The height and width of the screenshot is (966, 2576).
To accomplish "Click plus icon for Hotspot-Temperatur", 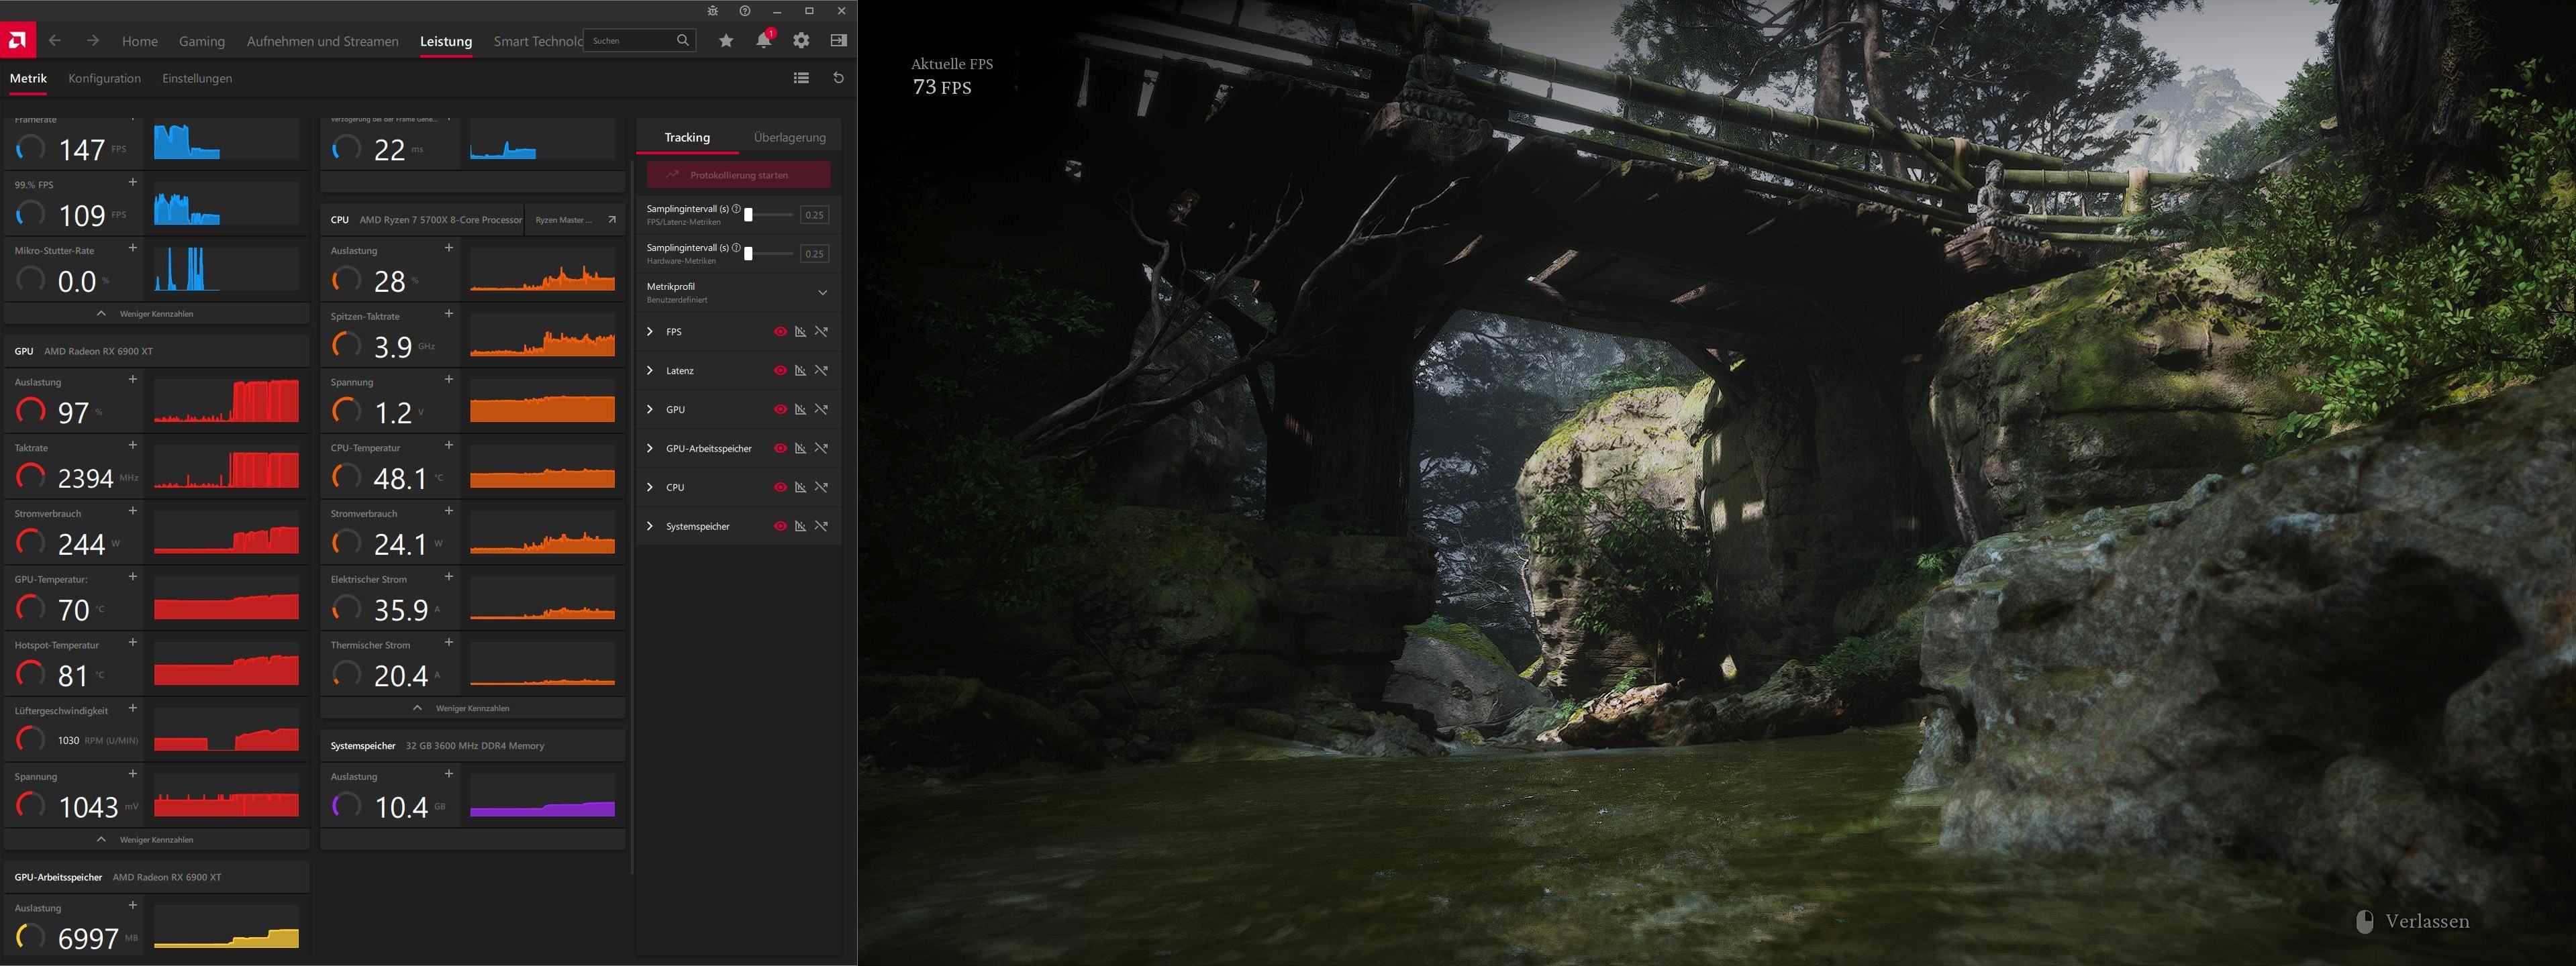I will (132, 643).
